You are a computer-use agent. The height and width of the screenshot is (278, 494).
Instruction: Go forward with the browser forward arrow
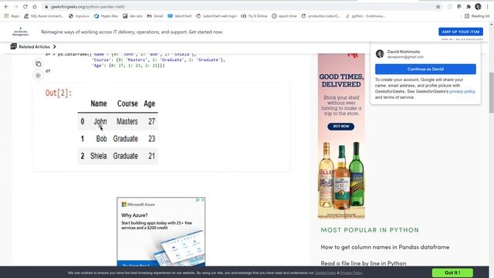15,7
